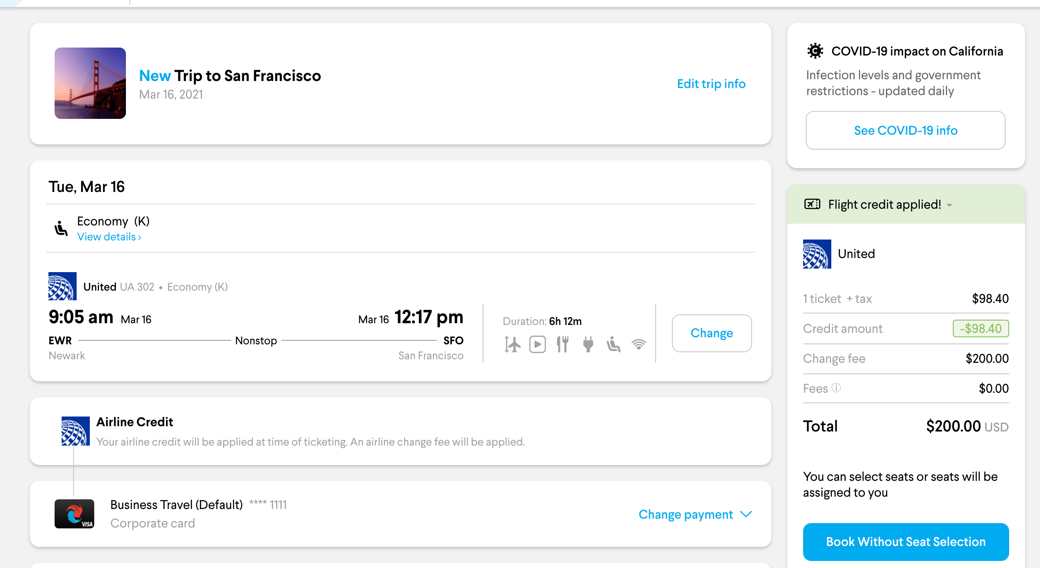
Task: Click the power outlet plug icon
Action: click(588, 344)
